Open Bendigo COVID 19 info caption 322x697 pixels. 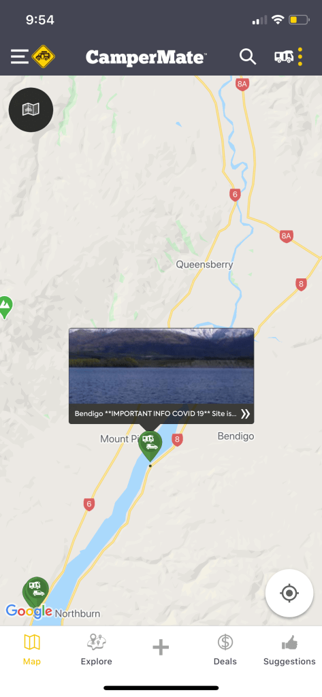tap(156, 414)
